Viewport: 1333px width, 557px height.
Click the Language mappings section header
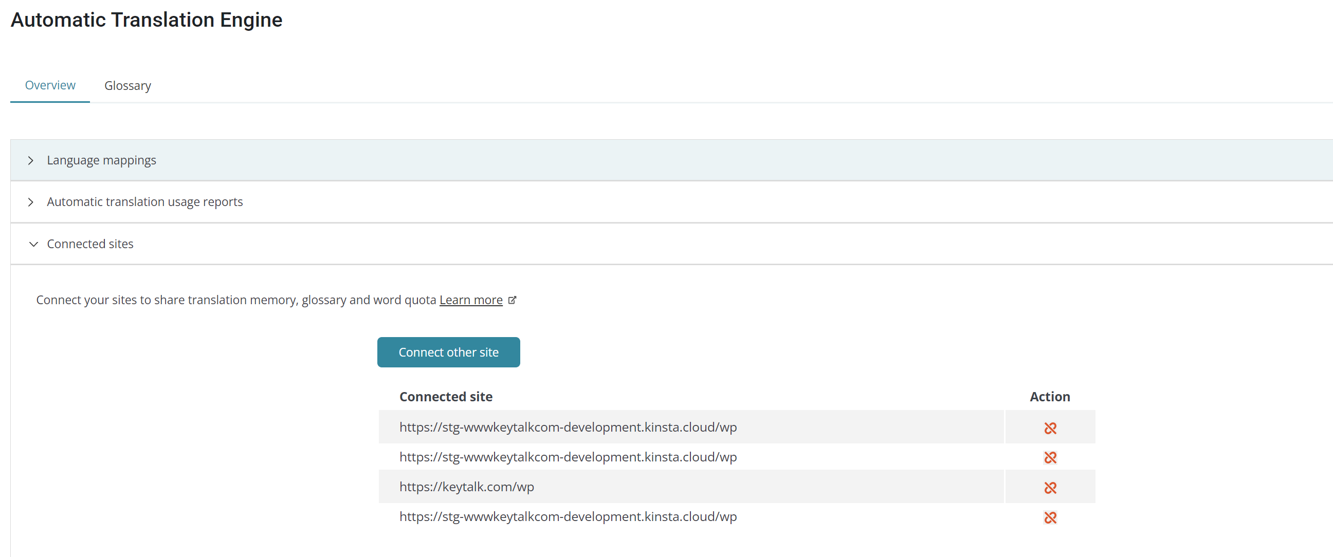101,160
